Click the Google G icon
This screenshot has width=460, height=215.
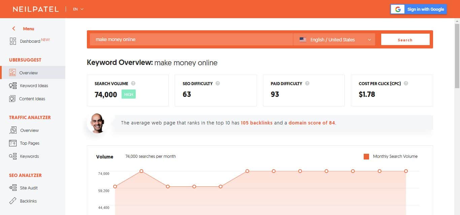398,9
